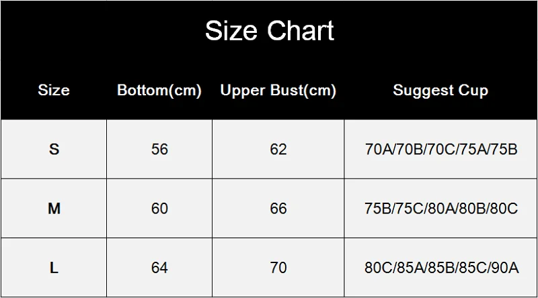Screen dimensions: 538x298
Task: Click the M size cell
Action: pyautogui.click(x=54, y=208)
